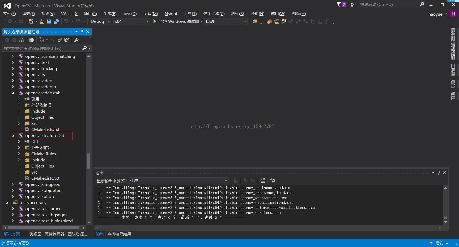459x247 pixels.
Task: Switch to the 类视图 tab
Action: coord(35,234)
